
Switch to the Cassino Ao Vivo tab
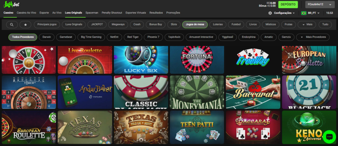click(x=27, y=13)
